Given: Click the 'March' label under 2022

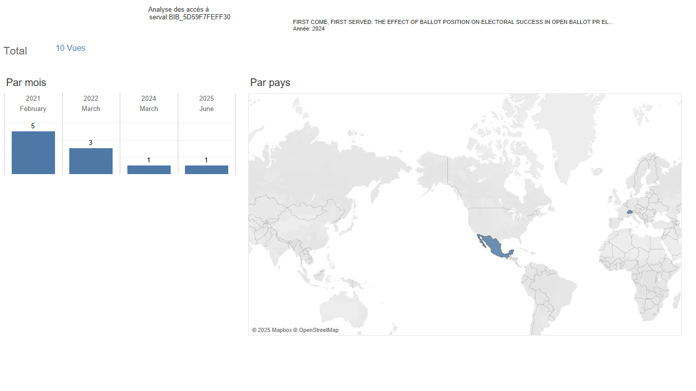Looking at the screenshot, I should point(91,109).
